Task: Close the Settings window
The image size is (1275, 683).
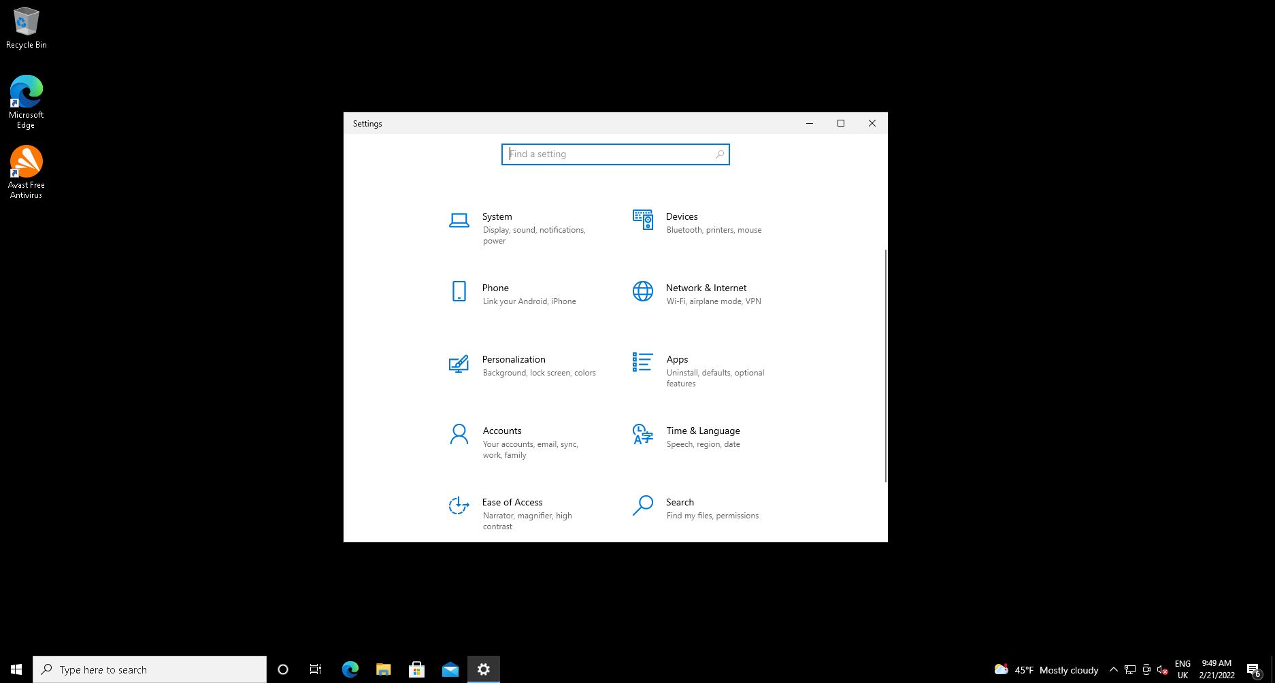Action: 872,123
